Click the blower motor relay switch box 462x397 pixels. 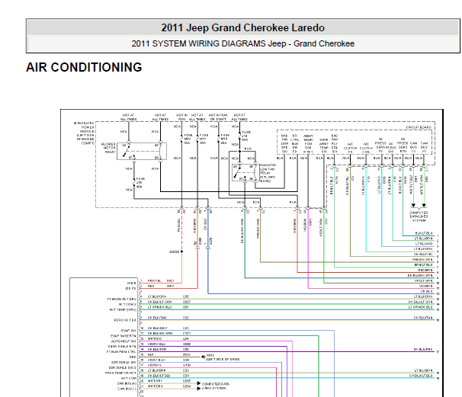pyautogui.click(x=142, y=152)
